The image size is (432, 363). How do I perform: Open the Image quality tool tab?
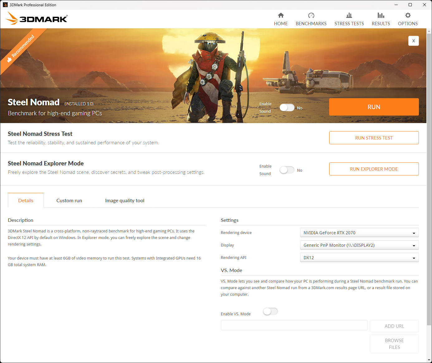pos(125,200)
